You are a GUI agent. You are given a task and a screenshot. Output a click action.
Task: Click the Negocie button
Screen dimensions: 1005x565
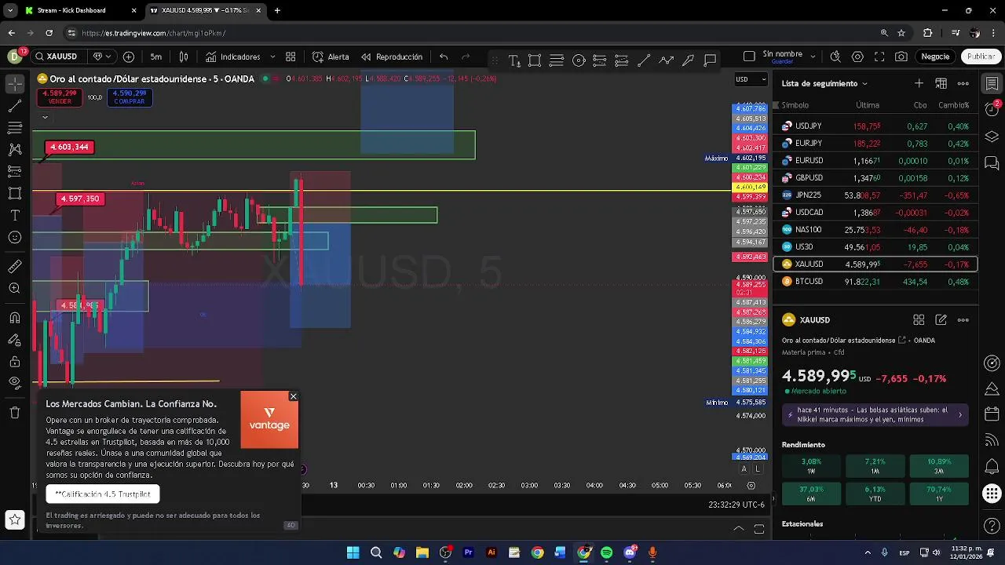[935, 56]
